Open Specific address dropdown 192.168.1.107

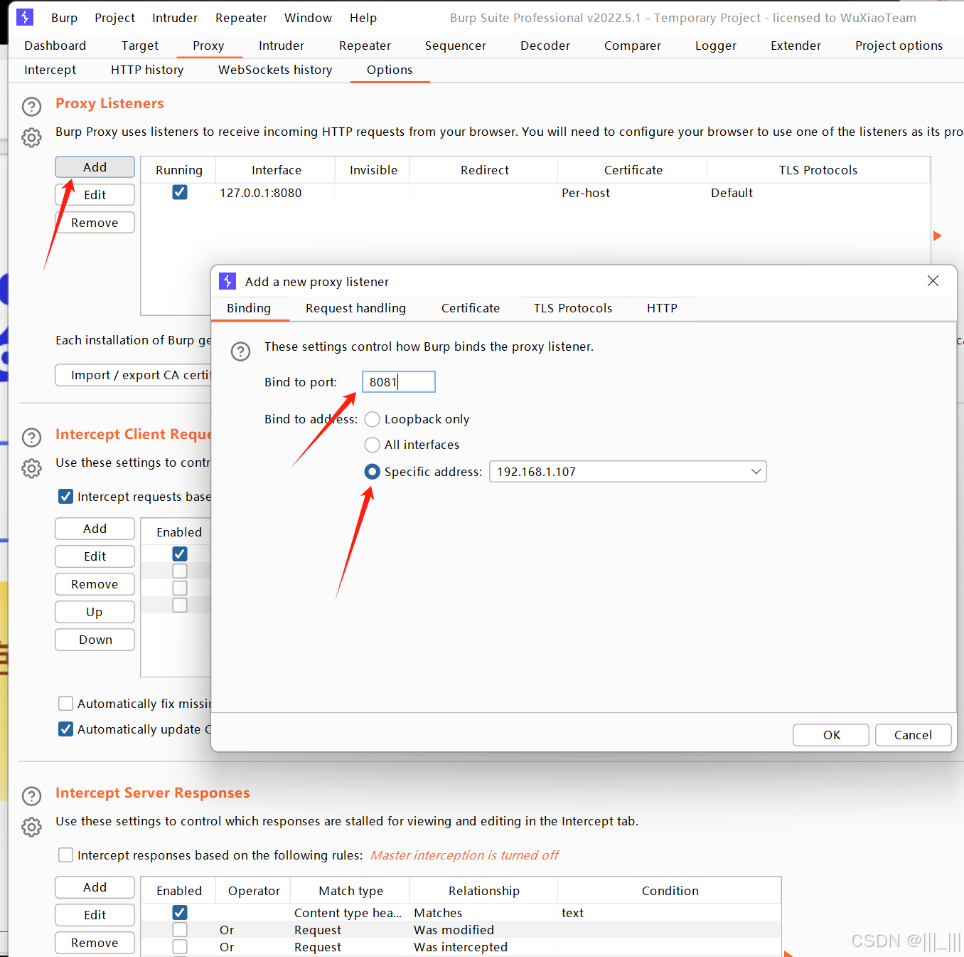click(628, 471)
